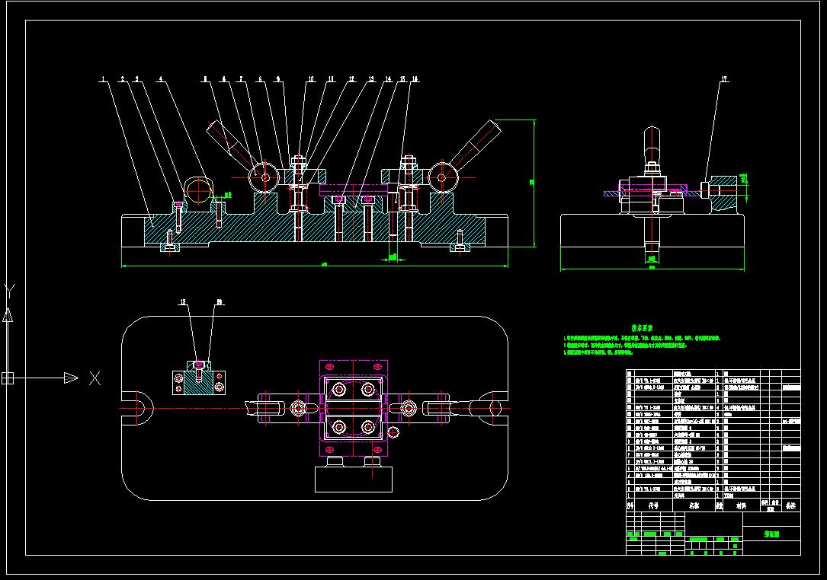This screenshot has width=827, height=580.
Task: Select part balloon number 4
Action: tap(161, 79)
